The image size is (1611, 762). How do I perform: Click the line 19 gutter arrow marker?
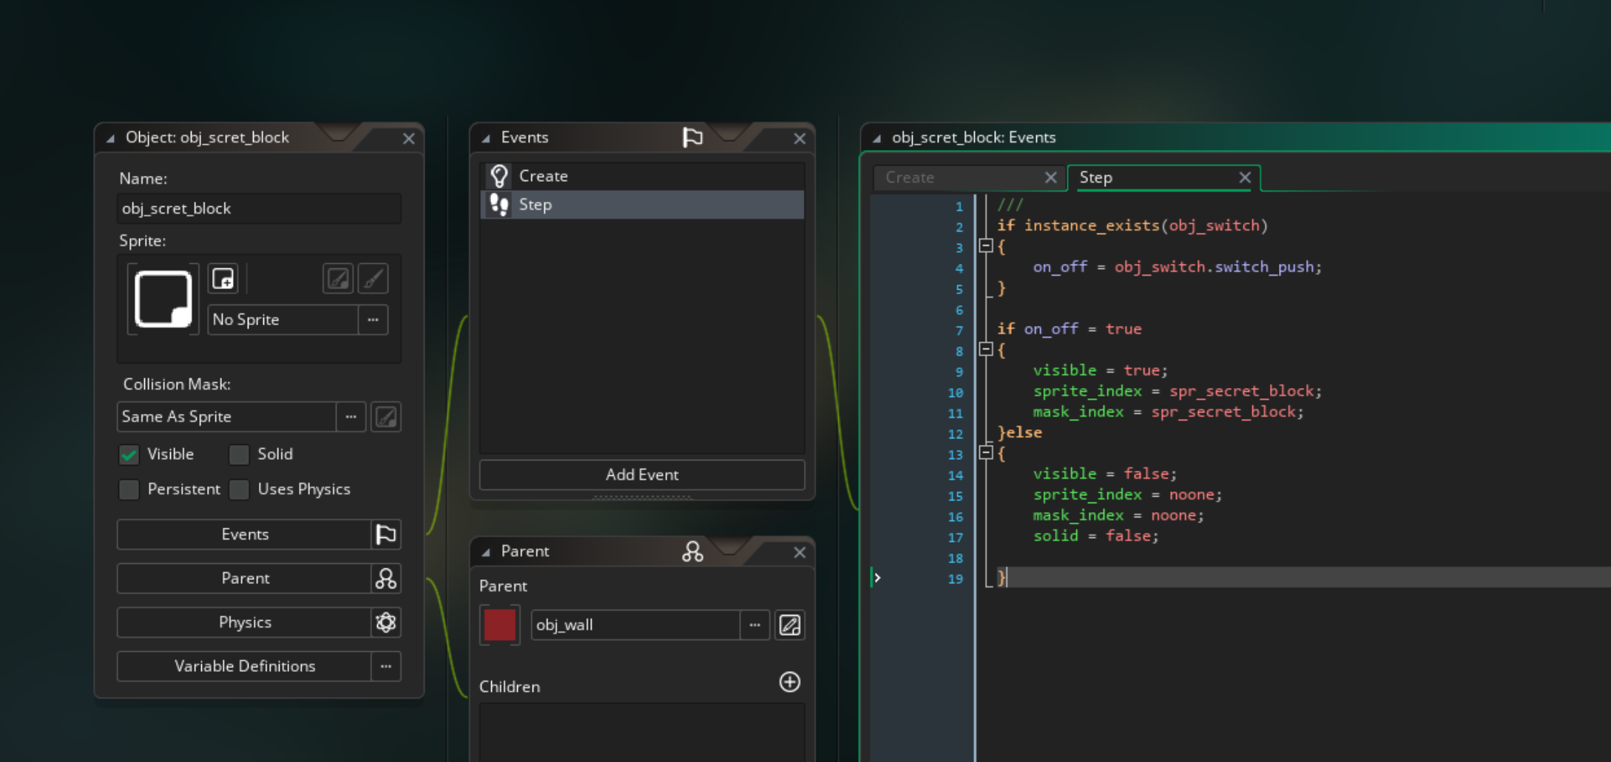877,578
